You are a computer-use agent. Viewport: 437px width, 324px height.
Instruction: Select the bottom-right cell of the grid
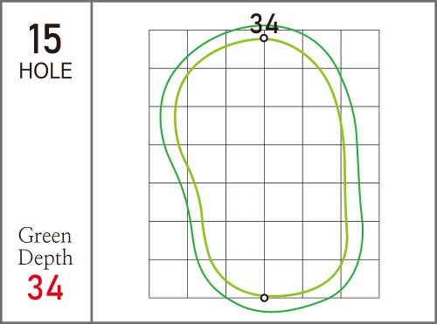(360, 279)
